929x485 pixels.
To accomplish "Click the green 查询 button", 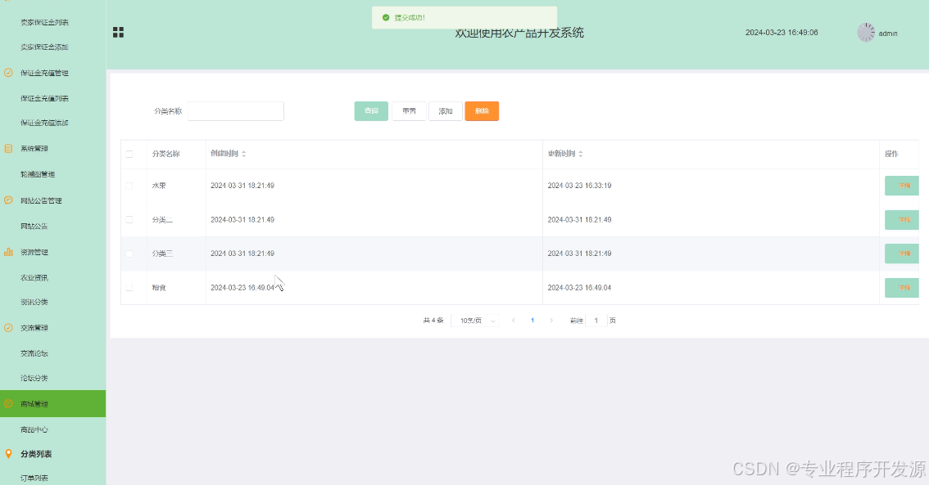I will click(x=371, y=111).
